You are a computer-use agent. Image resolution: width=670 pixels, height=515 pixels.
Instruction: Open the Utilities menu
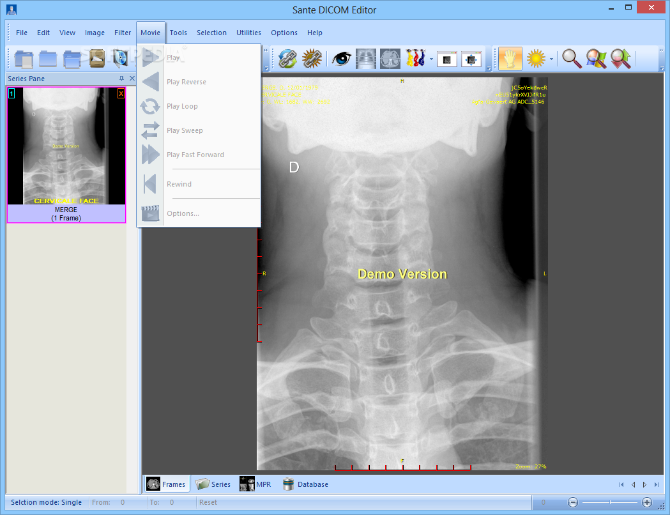[x=248, y=33]
